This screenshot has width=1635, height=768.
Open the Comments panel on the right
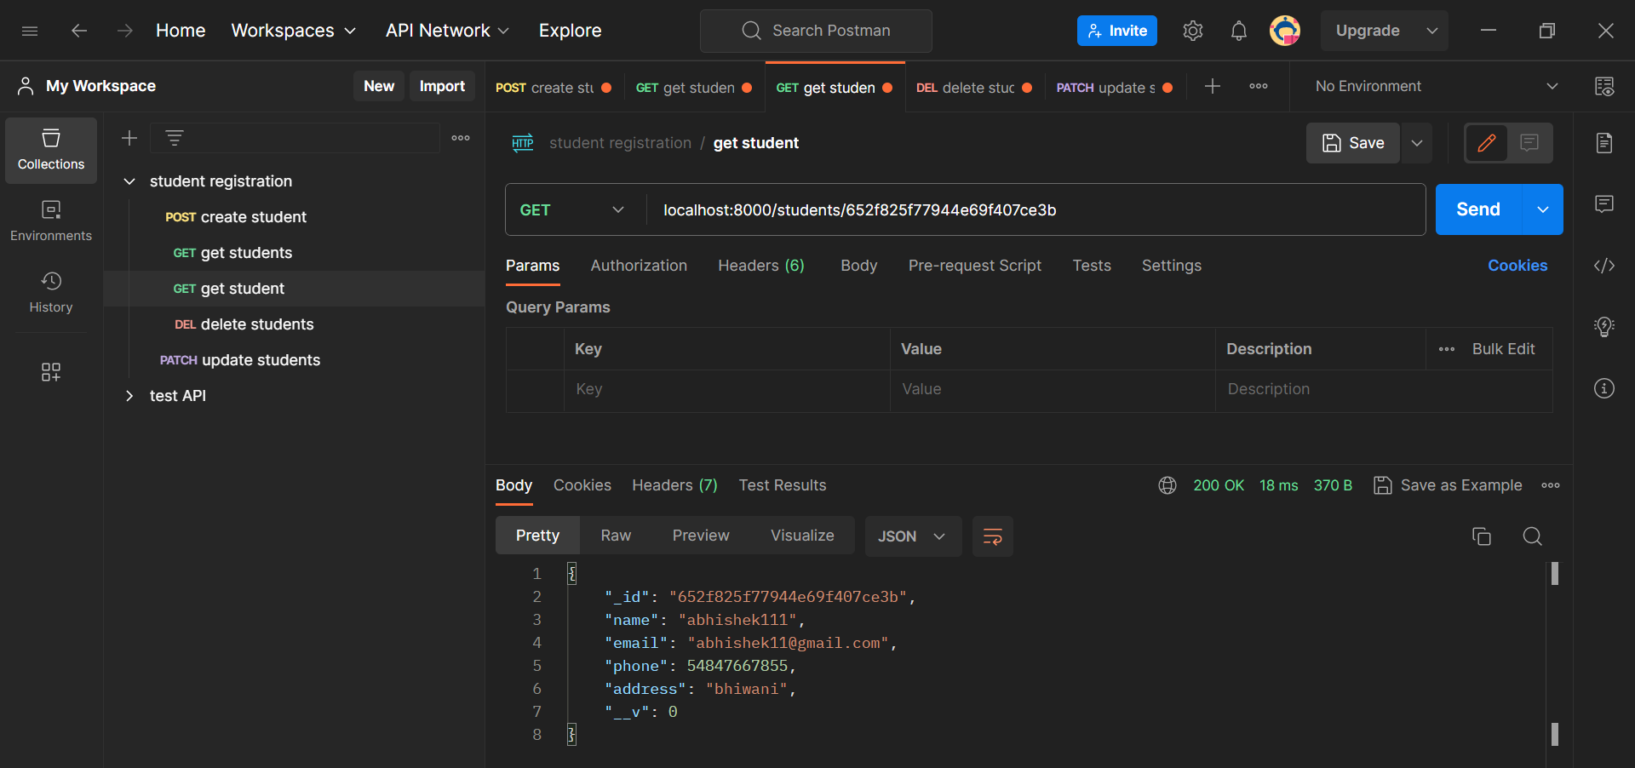(1604, 203)
